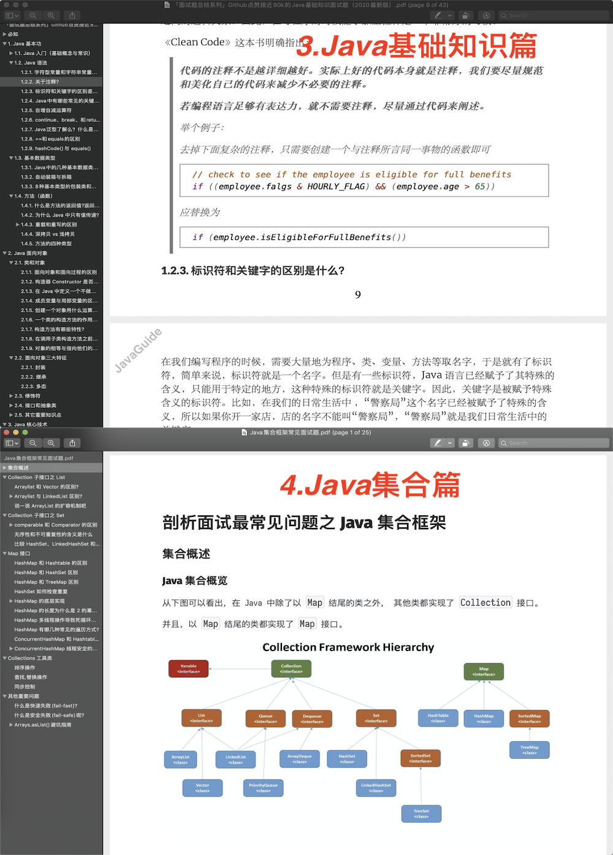The image size is (613, 855).
Task: Click search field in Java集合 PDF window
Action: click(554, 443)
